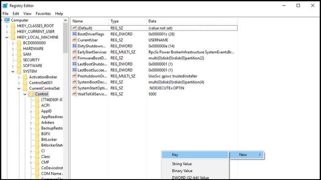The width and height of the screenshot is (321, 180).
Task: Click the WaitToKillServiceTimeout value icon
Action: click(x=74, y=94)
